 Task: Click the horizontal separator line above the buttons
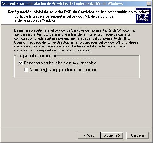click(x=76, y=128)
